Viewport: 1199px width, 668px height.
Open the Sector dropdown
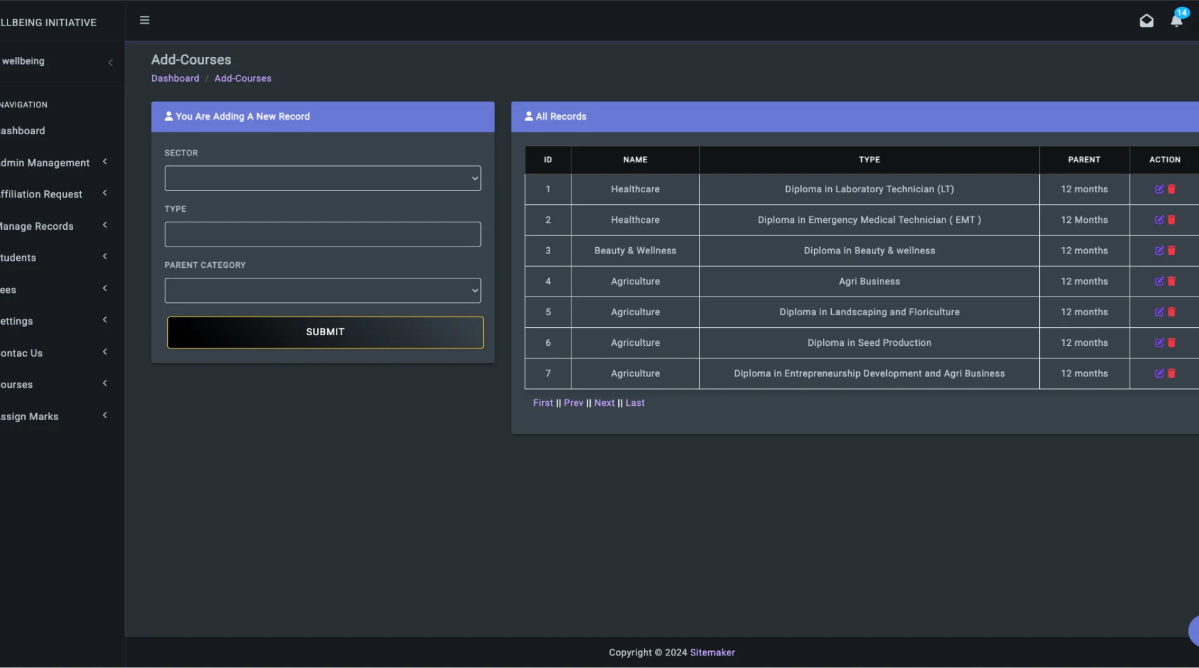pyautogui.click(x=323, y=179)
